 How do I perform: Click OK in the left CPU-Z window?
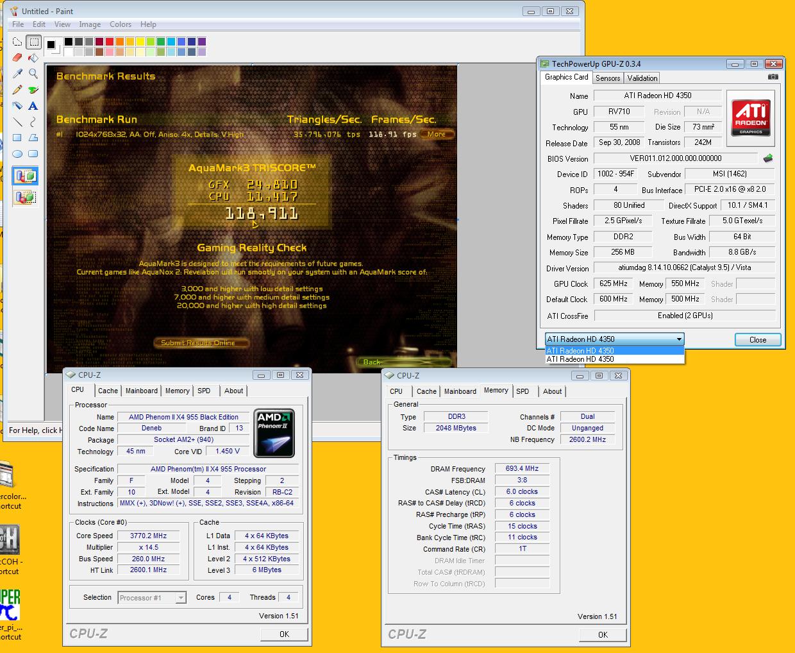284,634
